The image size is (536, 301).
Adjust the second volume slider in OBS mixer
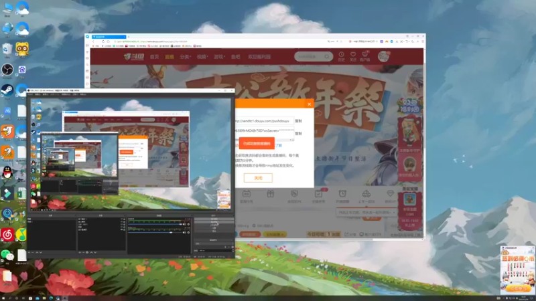[x=155, y=232]
